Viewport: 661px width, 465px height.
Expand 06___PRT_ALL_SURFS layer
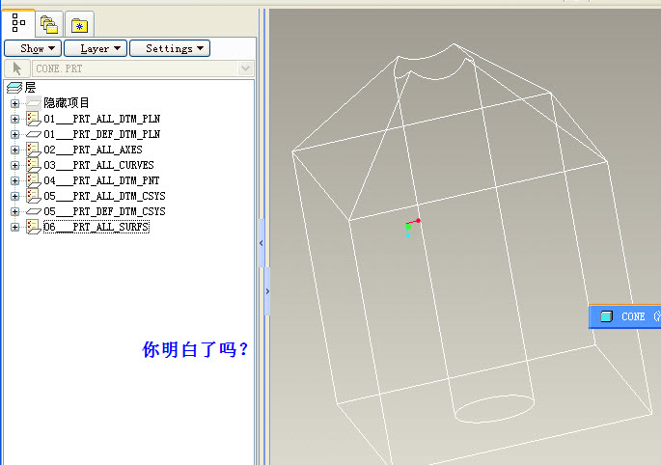click(14, 228)
